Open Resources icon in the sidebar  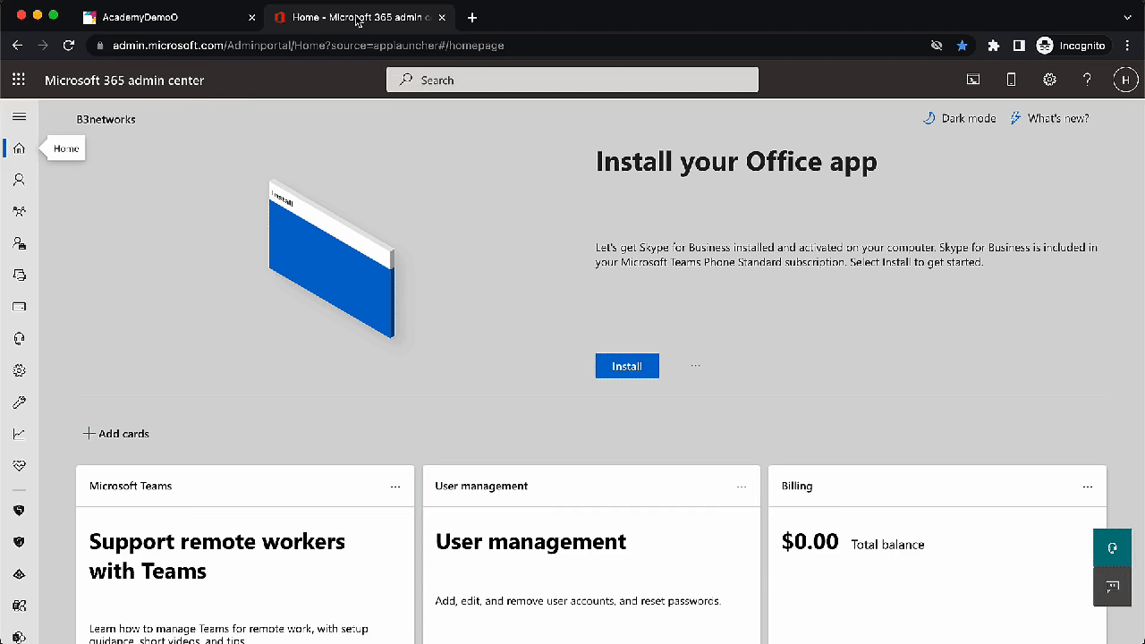pos(19,275)
